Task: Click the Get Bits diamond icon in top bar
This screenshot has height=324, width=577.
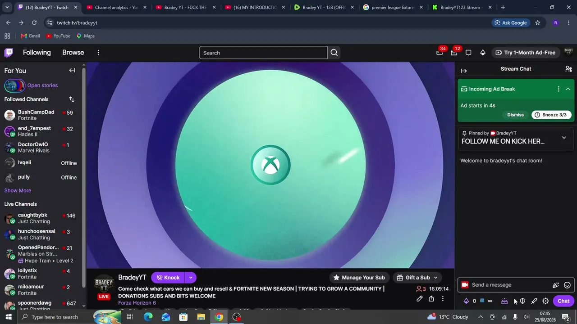Action: [x=483, y=53]
